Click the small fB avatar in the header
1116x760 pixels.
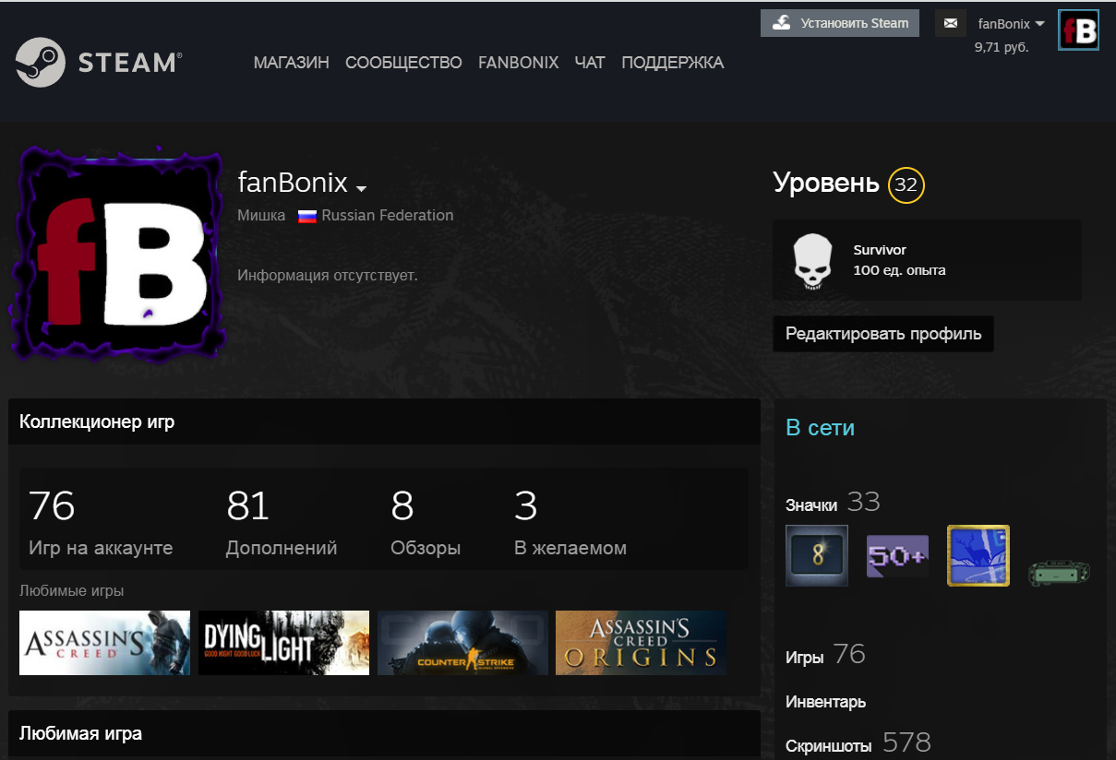1078,30
